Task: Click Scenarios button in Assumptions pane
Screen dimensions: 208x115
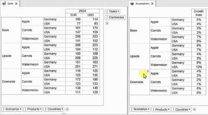Action: [x=140, y=110]
